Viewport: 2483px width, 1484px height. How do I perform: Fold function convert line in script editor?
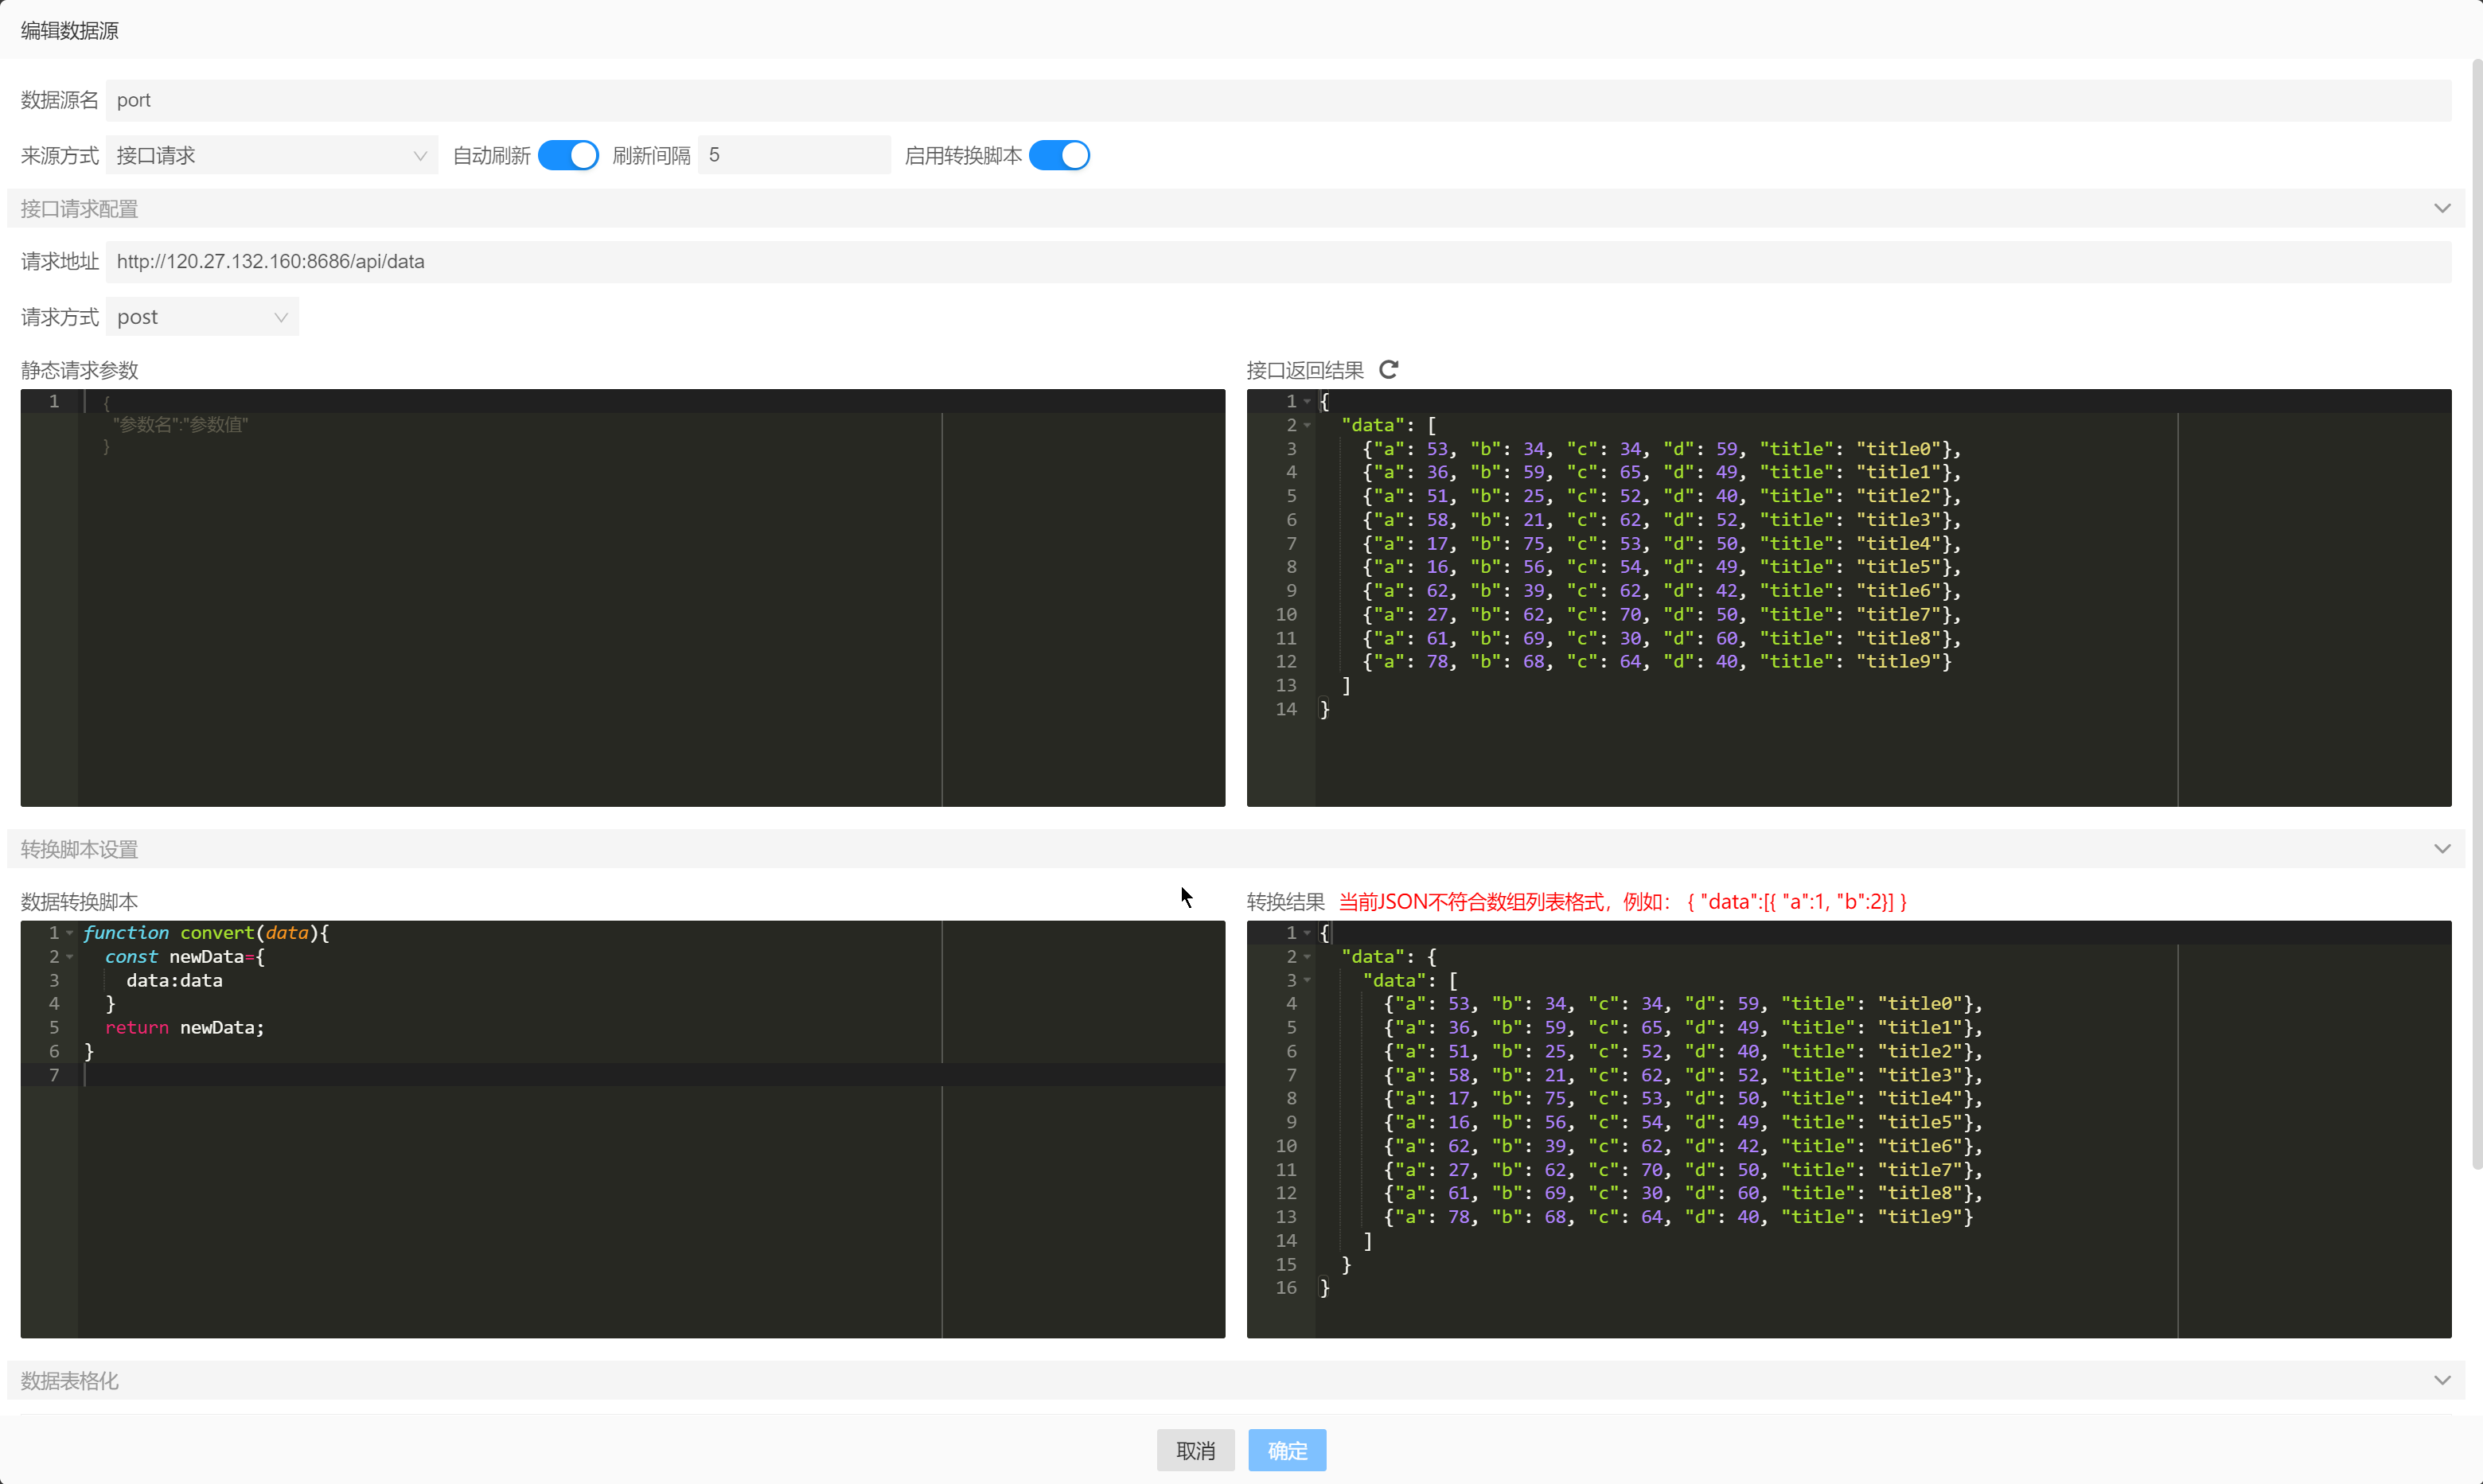[69, 932]
